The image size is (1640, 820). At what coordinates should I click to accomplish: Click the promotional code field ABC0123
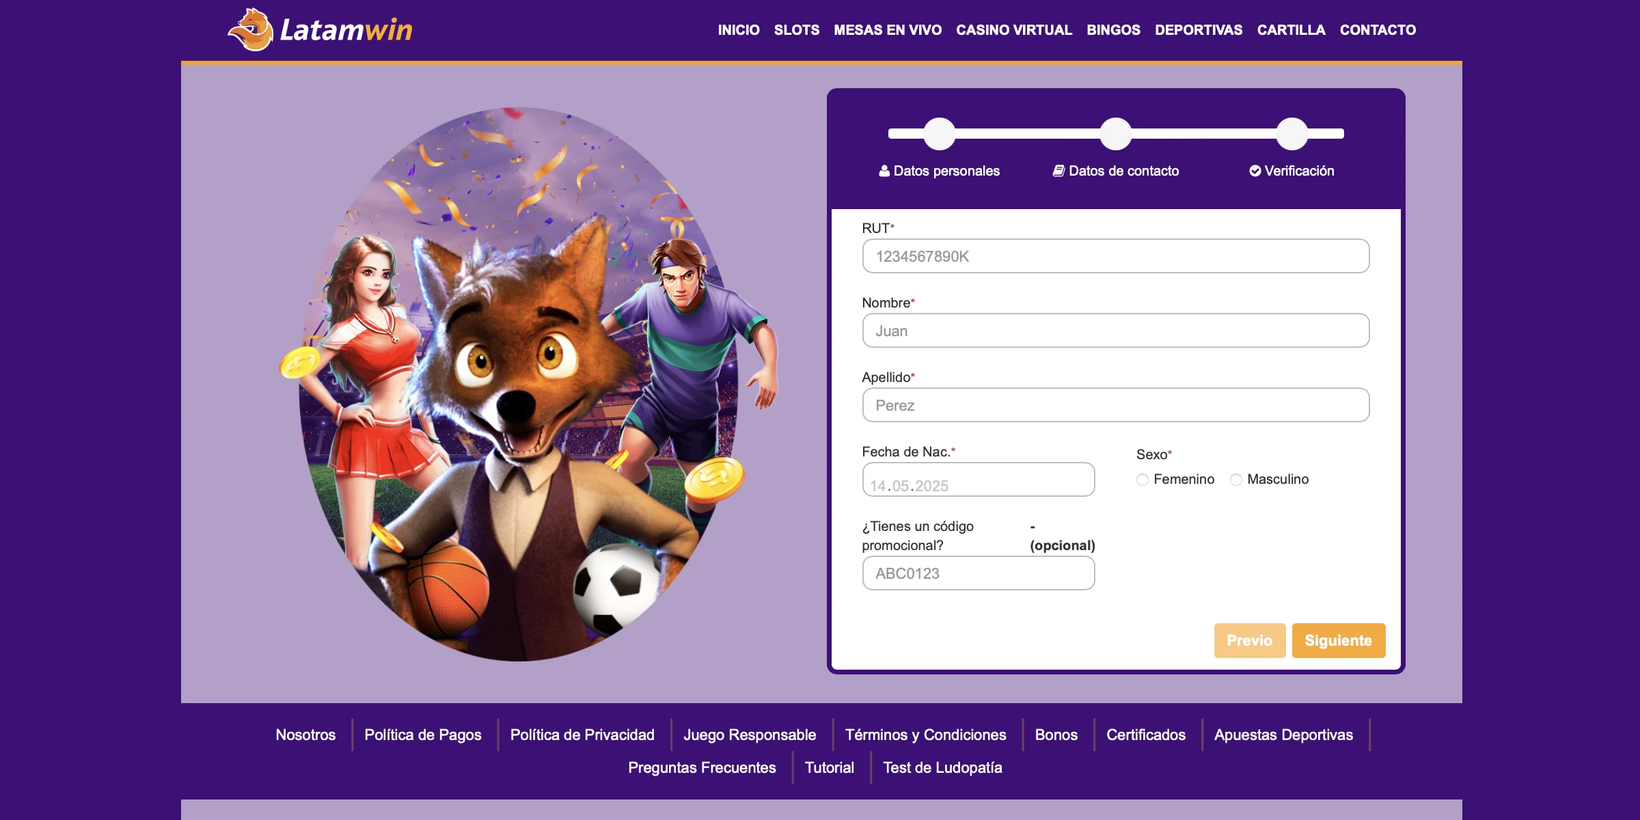pos(979,573)
